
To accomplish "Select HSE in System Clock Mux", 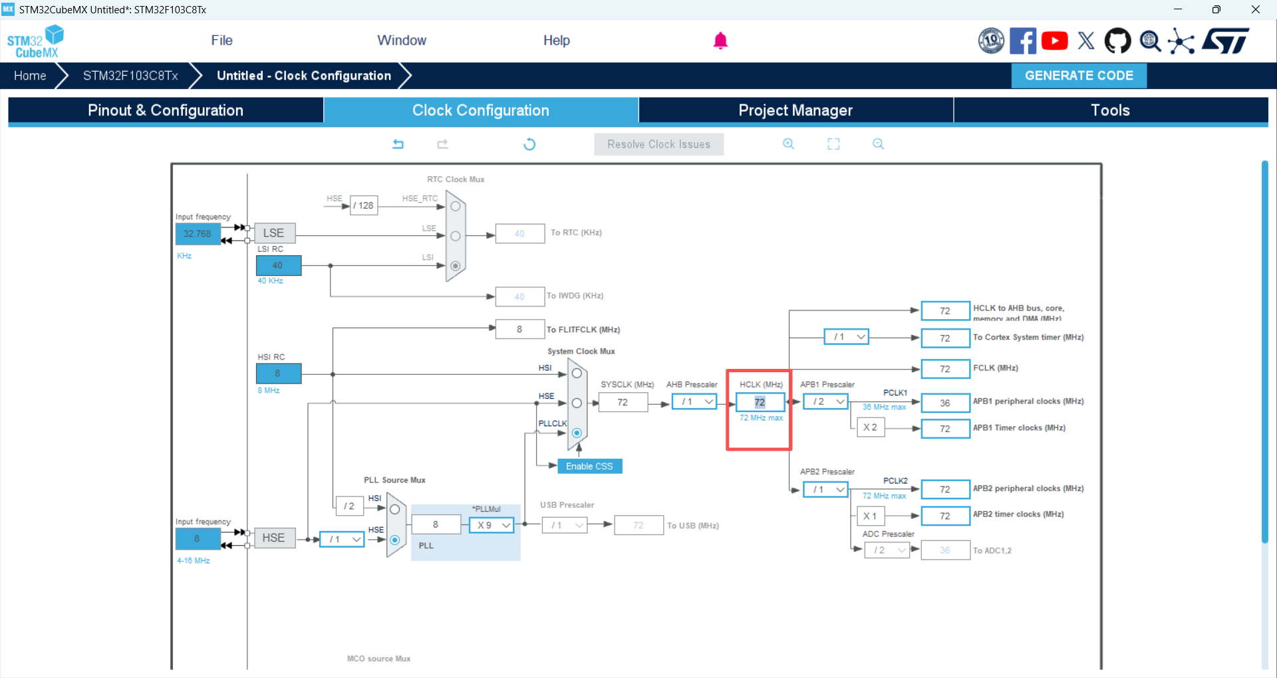I will 577,403.
